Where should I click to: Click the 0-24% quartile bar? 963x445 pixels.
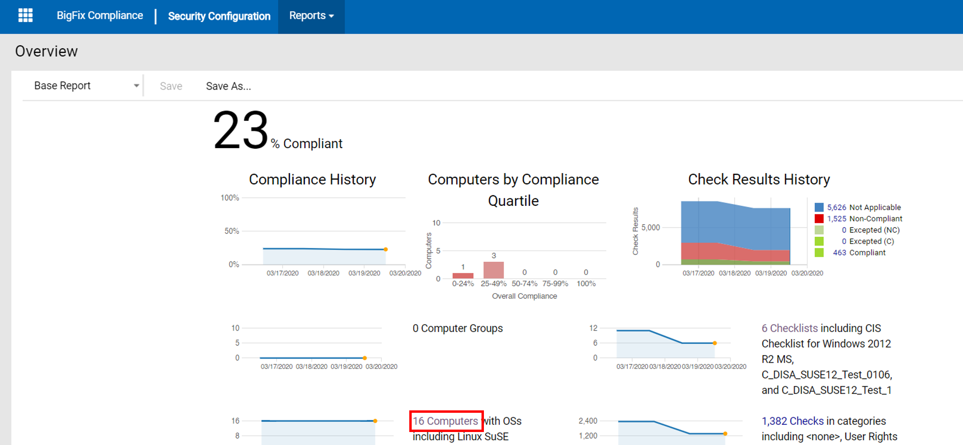point(463,276)
